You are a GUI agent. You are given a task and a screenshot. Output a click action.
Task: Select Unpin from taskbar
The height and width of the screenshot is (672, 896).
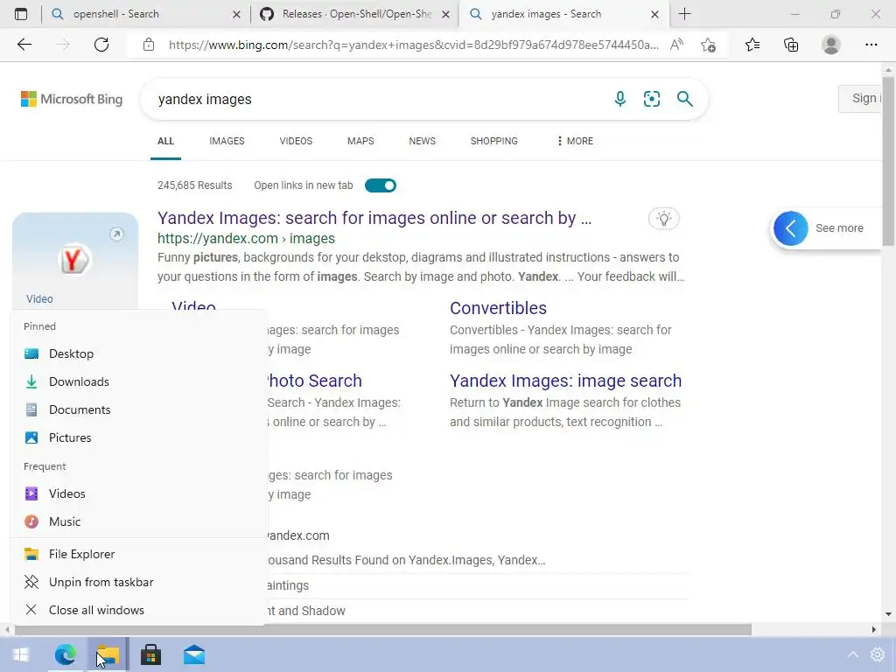[138, 582]
